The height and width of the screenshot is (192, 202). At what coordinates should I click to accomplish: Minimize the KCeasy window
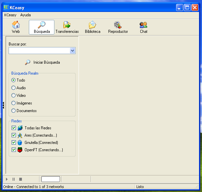[179, 8]
